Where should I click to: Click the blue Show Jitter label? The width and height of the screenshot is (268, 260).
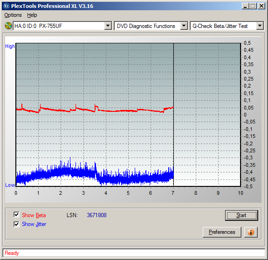[x=34, y=224]
